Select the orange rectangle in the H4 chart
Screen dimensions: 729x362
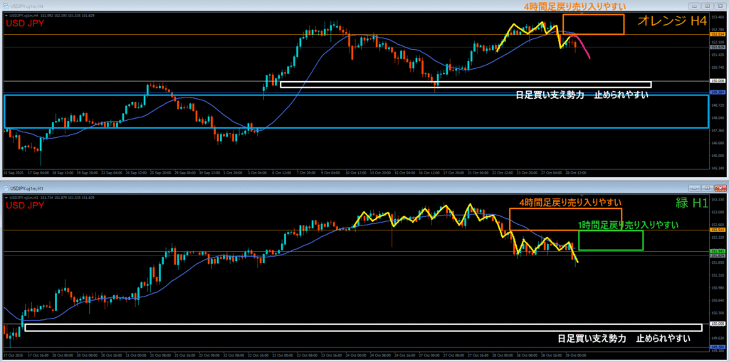click(x=593, y=15)
